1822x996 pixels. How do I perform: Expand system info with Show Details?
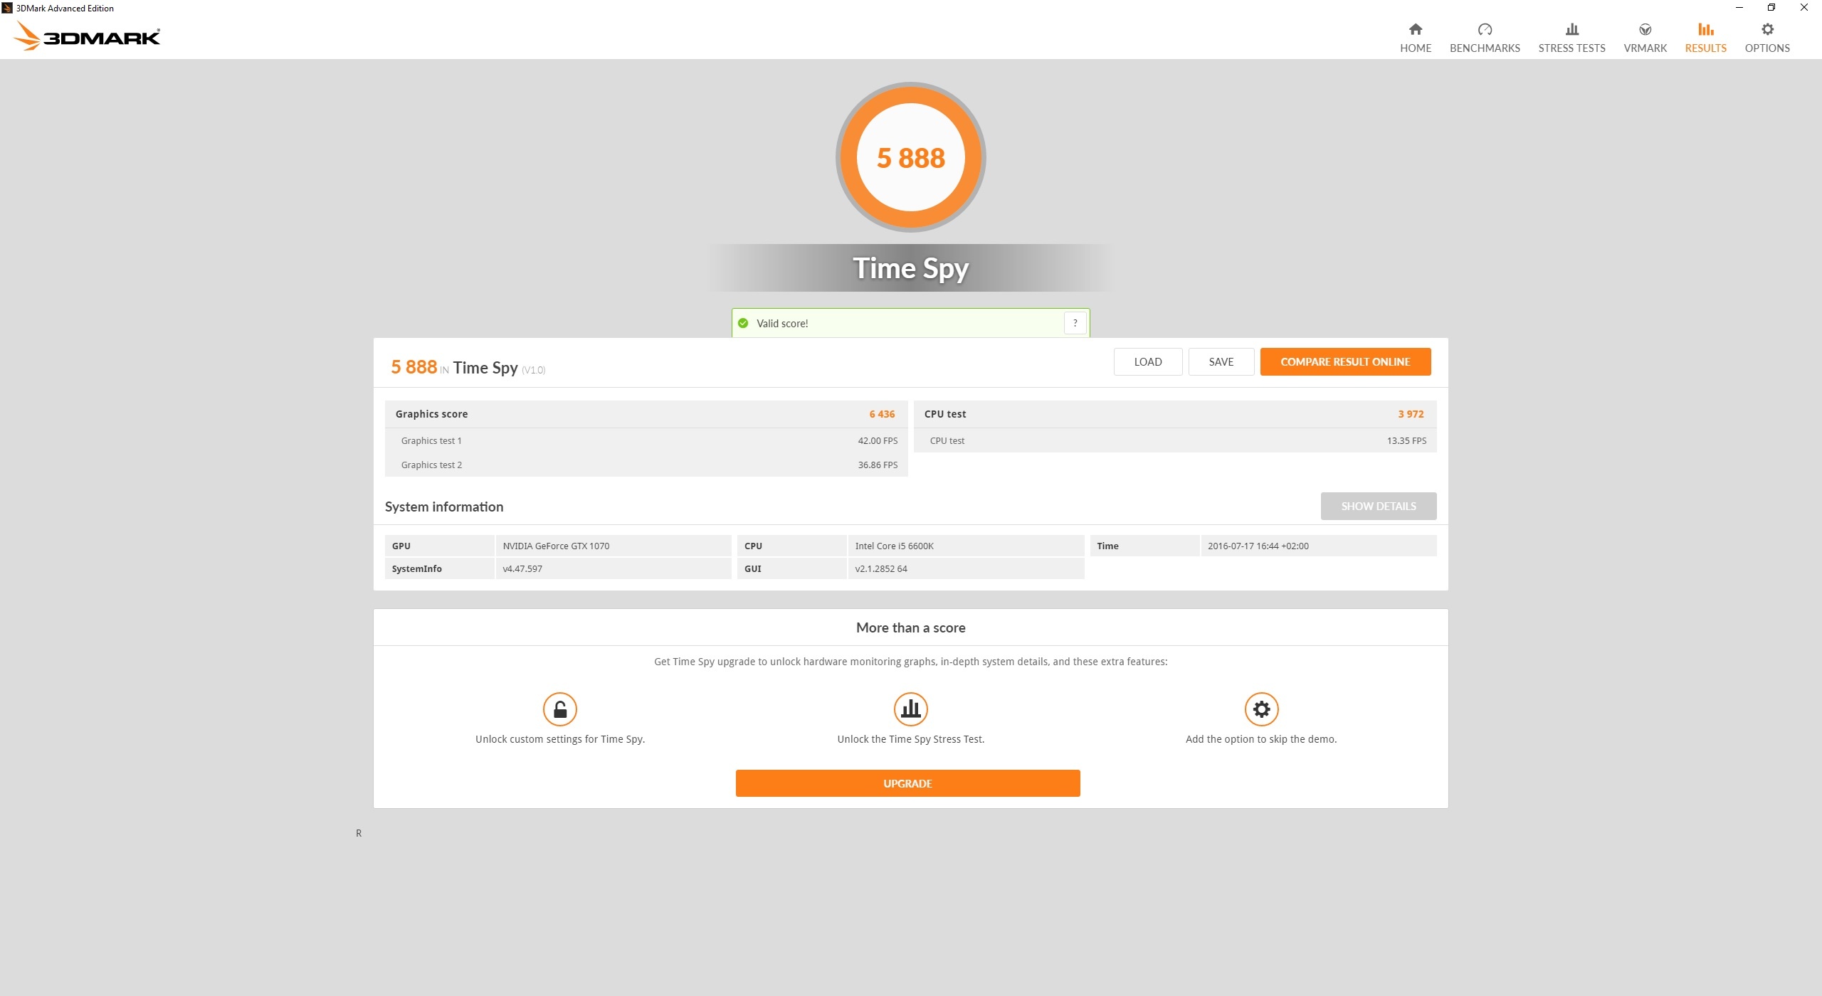[1378, 506]
